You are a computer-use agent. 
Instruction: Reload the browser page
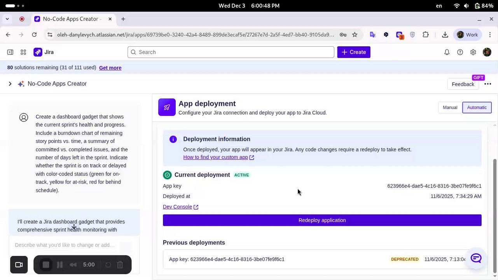tap(34, 35)
